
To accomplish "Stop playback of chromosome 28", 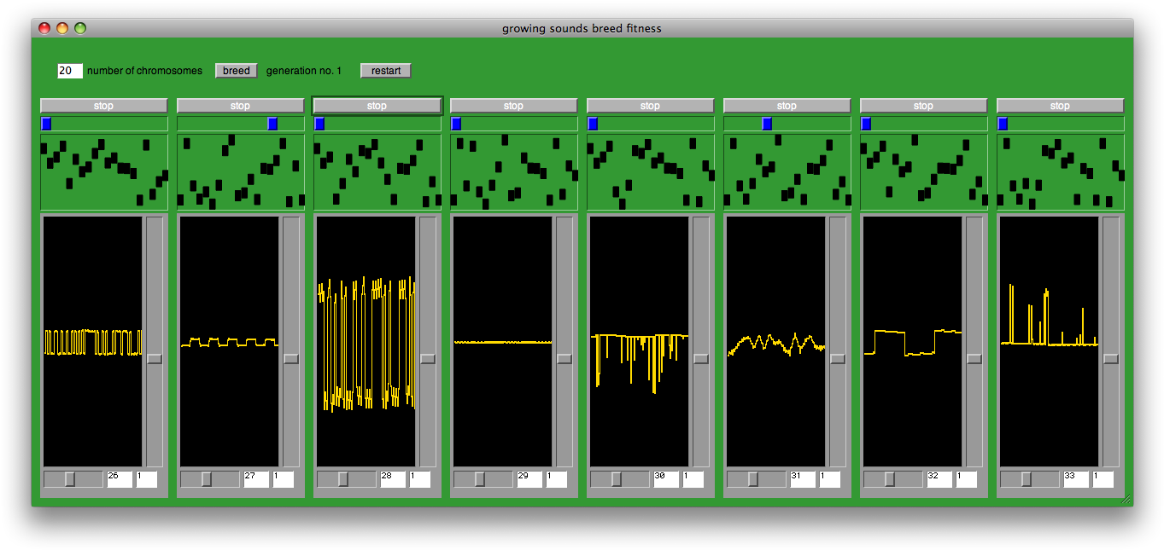I will 377,105.
